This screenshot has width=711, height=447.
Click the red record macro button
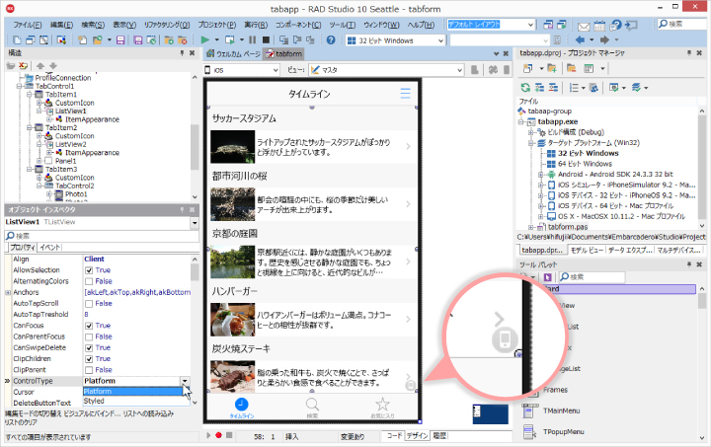218,435
